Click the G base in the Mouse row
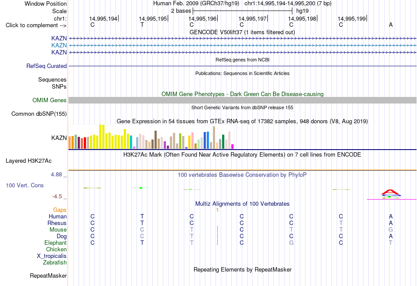This screenshot has width=417, height=286. 391,230
